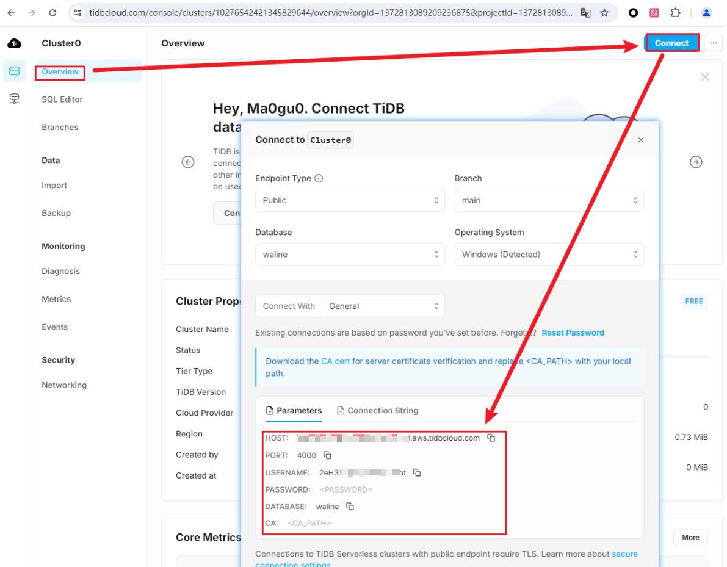Open the three-dot more menu beside Connect
Screen dimensions: 727x567
[x=713, y=43]
